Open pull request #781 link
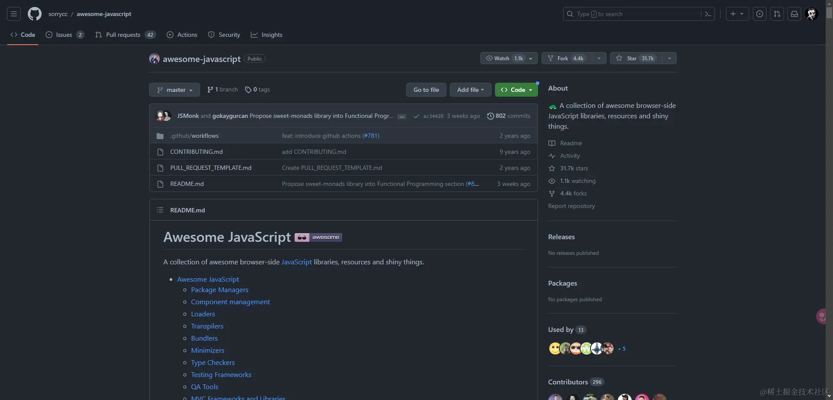The height and width of the screenshot is (400, 833). (x=371, y=136)
